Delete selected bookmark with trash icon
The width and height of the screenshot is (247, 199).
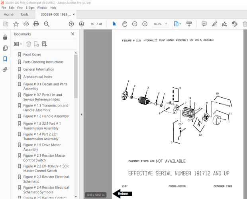(29, 44)
